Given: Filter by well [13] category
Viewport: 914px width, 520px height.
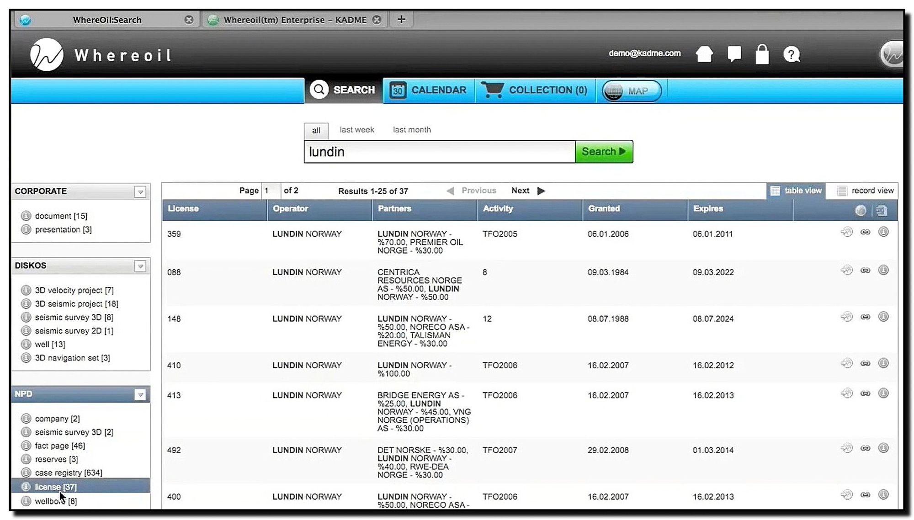Looking at the screenshot, I should click(50, 345).
